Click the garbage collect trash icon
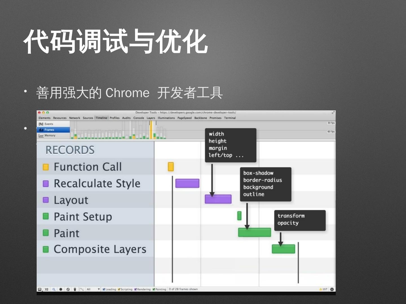Image resolution: width=406 pixels, height=304 pixels. point(75,289)
